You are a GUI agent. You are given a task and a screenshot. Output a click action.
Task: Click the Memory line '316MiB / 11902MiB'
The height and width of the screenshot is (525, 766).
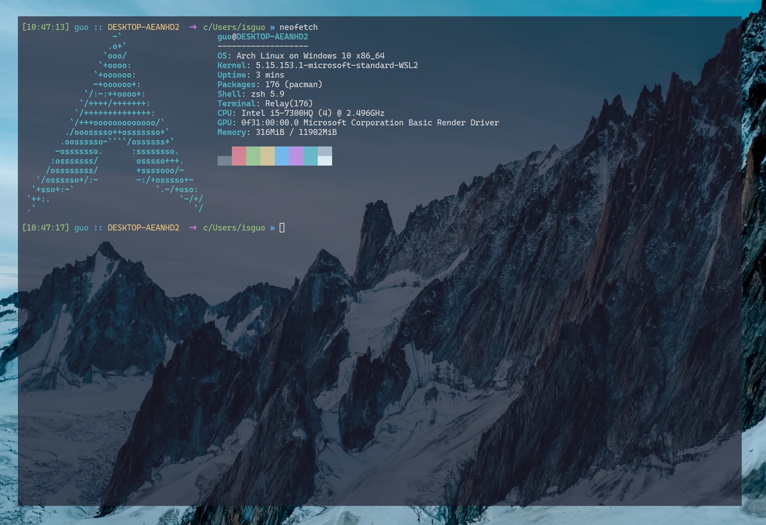(277, 132)
